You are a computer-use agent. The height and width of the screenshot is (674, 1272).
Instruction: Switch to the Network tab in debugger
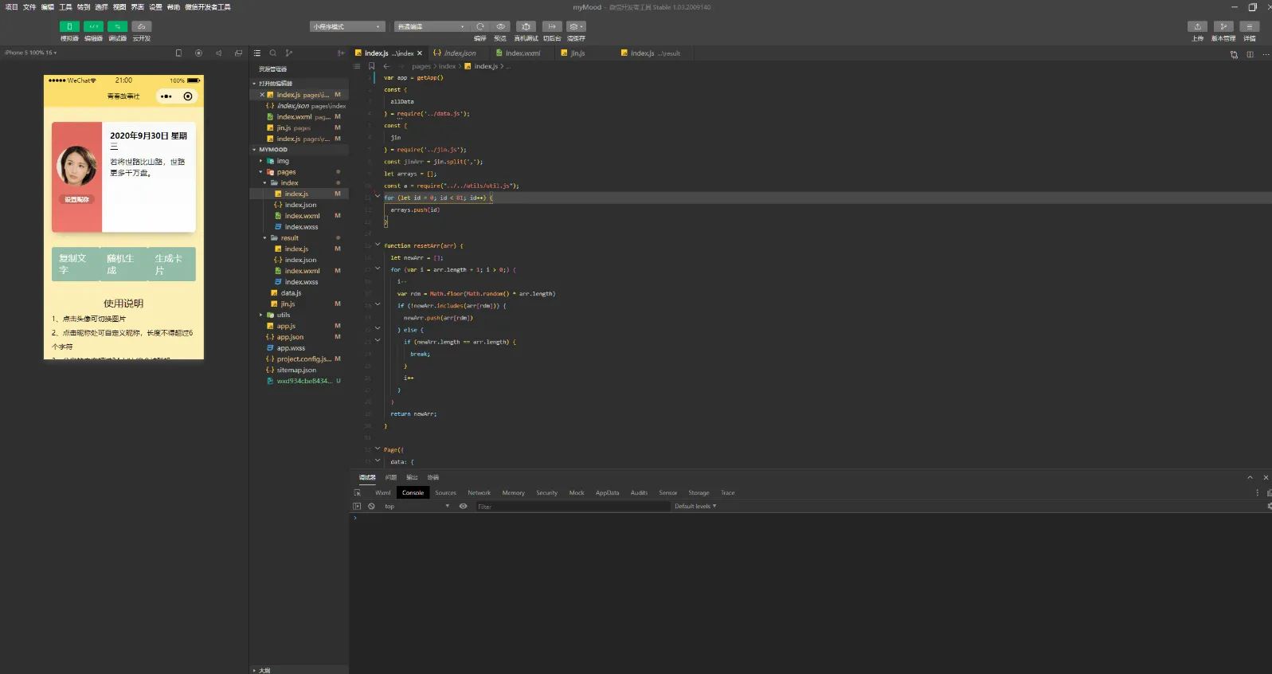479,493
